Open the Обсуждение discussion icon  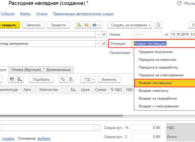click(179, 3)
